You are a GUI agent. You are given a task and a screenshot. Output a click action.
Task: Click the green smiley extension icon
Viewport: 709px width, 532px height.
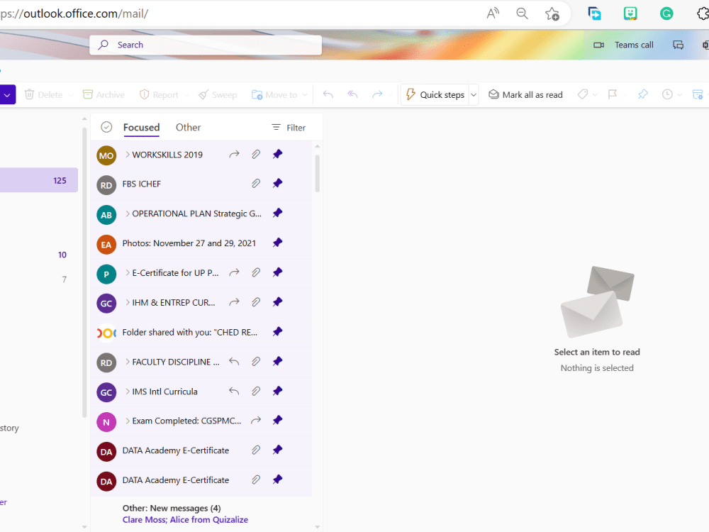[x=630, y=13]
